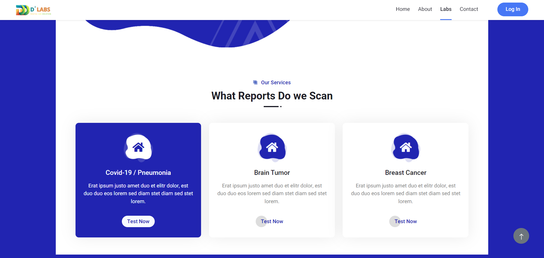Open the Contact page

(x=469, y=9)
